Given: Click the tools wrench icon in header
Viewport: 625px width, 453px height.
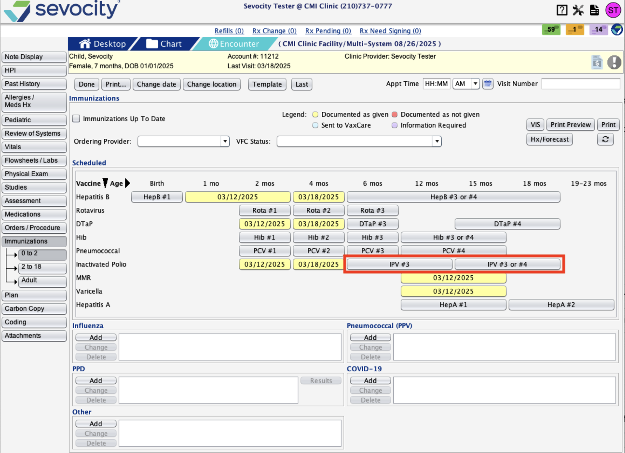Looking at the screenshot, I should pos(578,10).
